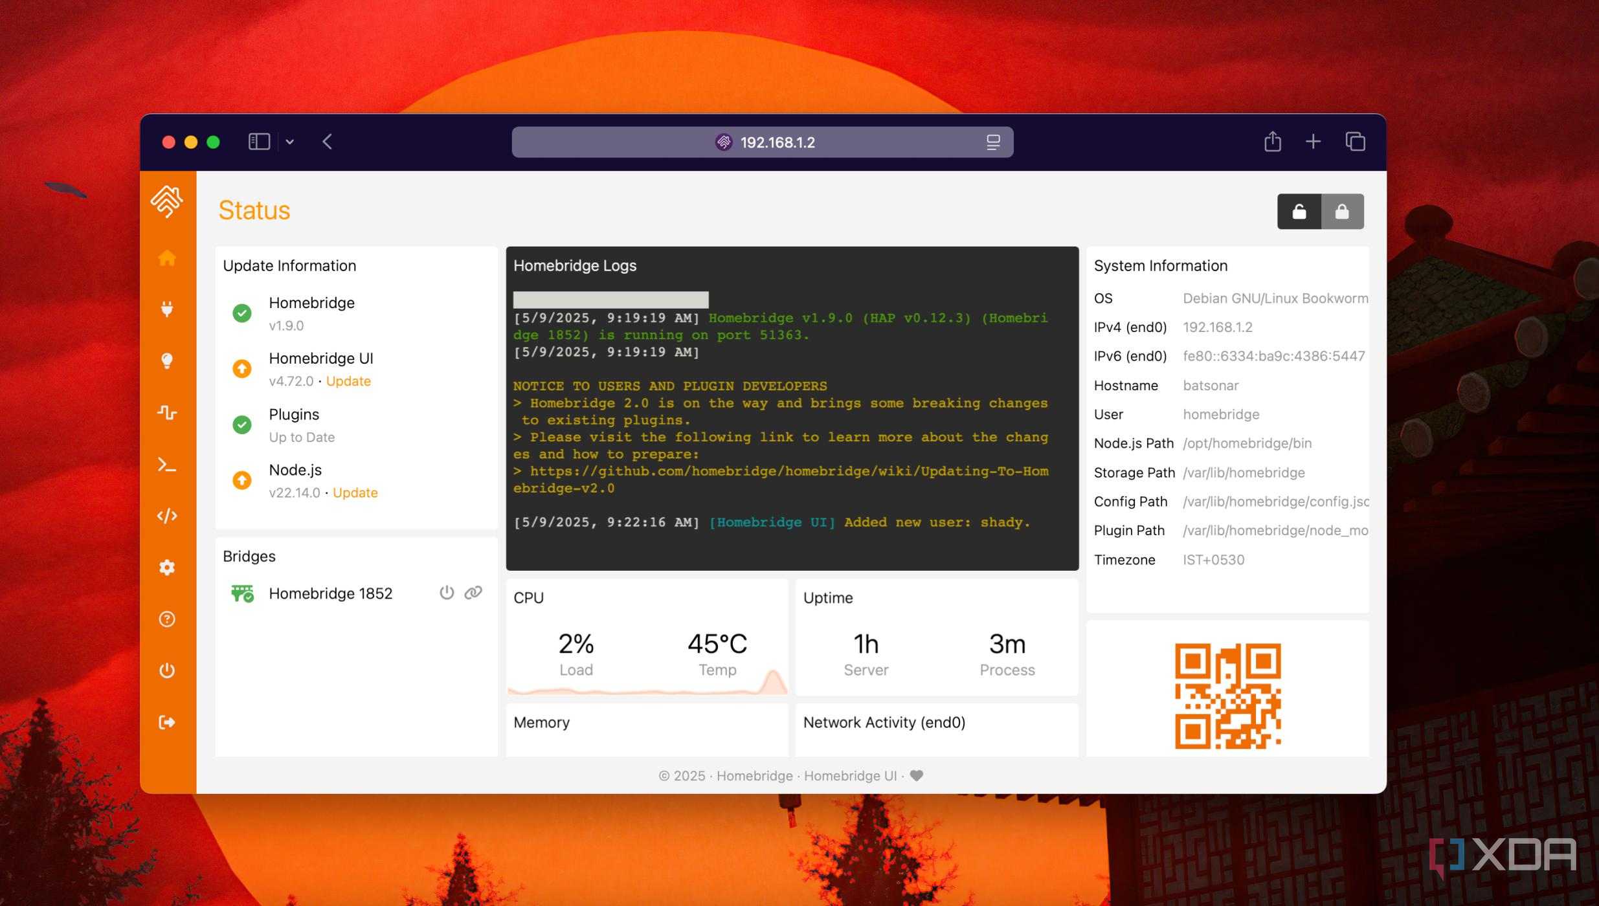Viewport: 1599px width, 906px height.
Task: Click the reader view icon in address bar
Action: [x=993, y=142]
